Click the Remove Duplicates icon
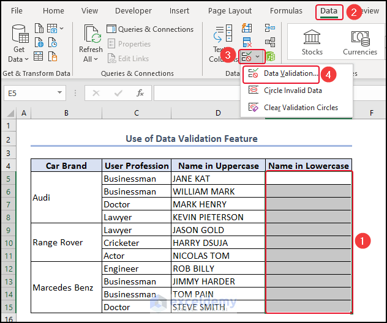The image size is (387, 323). (x=247, y=42)
